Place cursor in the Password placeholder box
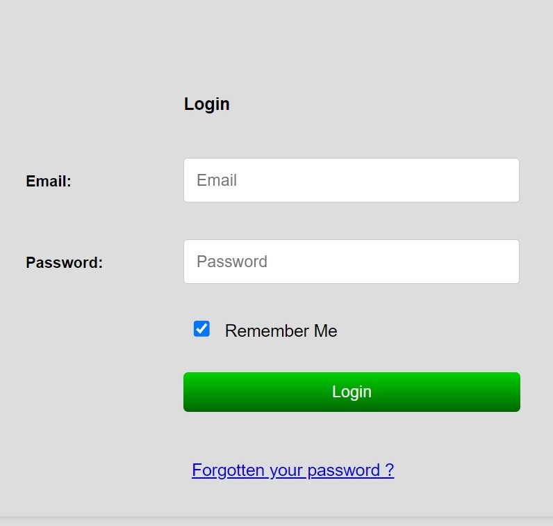553x526 pixels. pyautogui.click(x=352, y=262)
